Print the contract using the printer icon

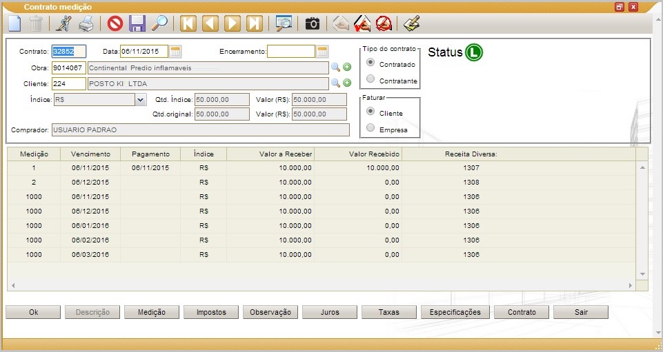tap(86, 23)
